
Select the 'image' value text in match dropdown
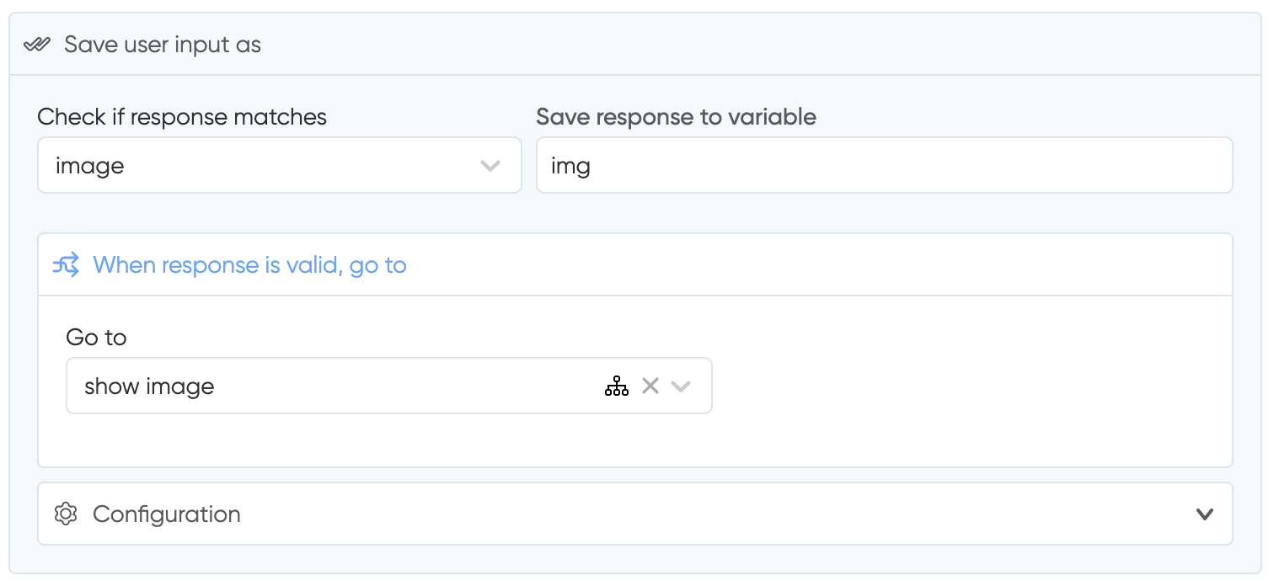(x=90, y=166)
